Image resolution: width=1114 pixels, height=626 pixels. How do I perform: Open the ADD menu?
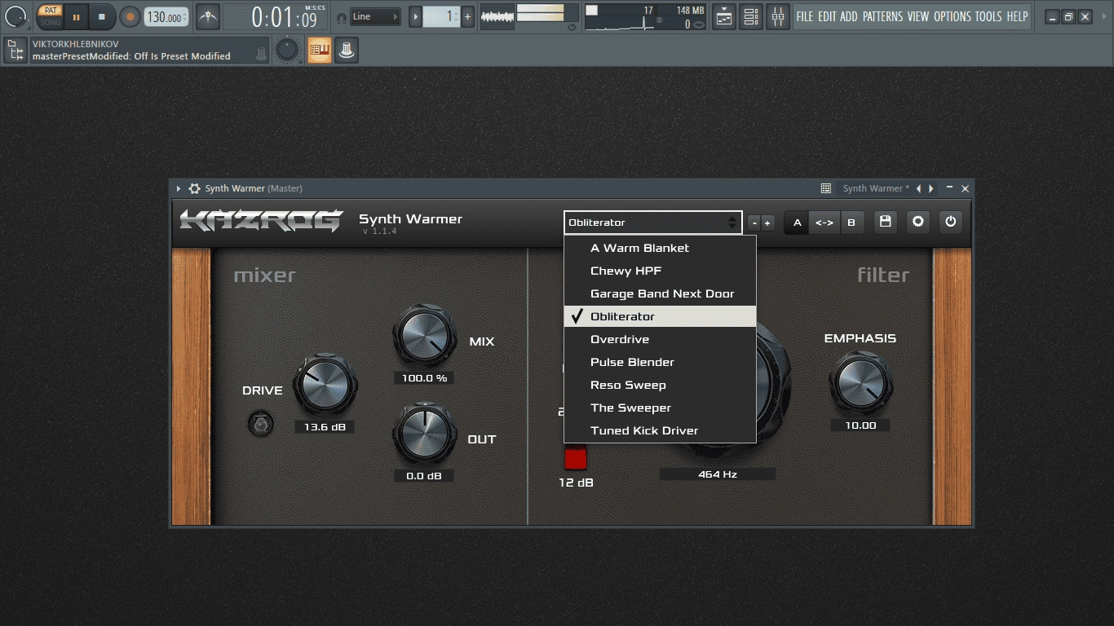(849, 16)
